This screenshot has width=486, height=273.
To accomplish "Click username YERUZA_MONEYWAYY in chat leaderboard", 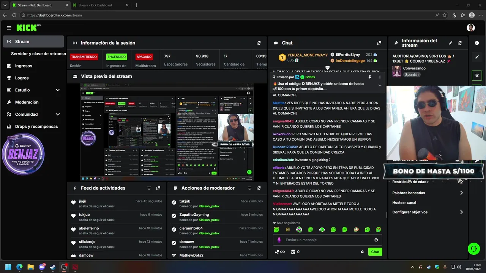I will point(308,55).
